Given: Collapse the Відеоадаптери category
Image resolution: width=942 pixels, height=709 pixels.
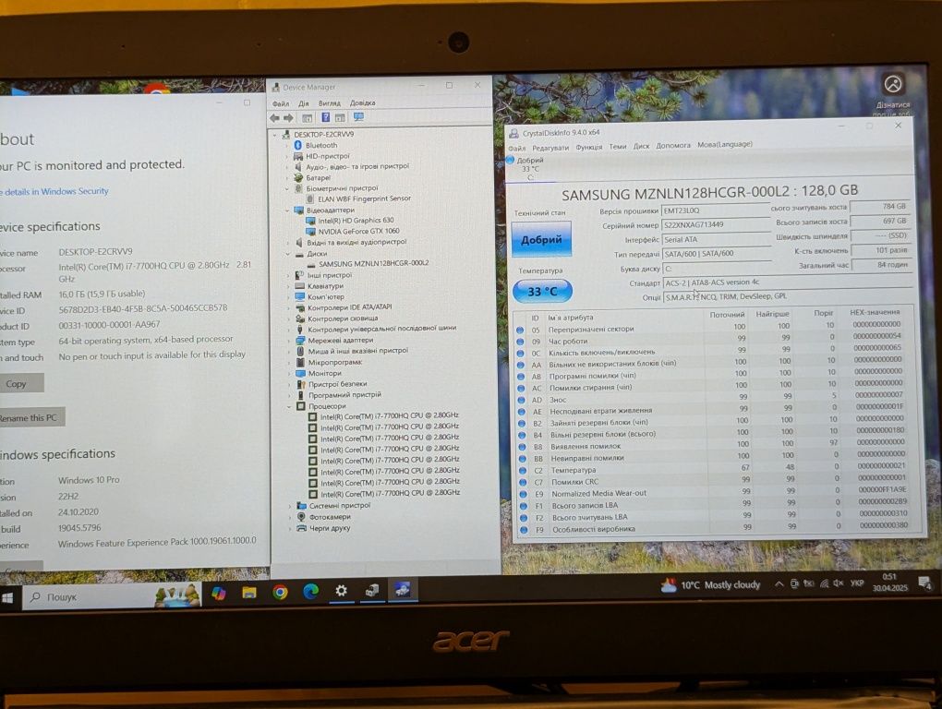Looking at the screenshot, I should [x=287, y=210].
